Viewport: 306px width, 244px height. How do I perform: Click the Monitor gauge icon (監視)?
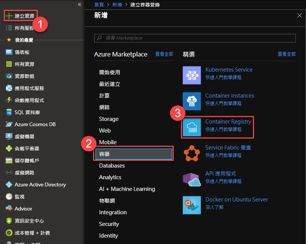point(9,197)
